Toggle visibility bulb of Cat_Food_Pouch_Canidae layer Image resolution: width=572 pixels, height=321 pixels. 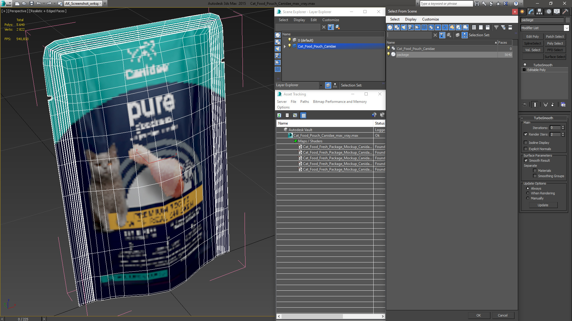(289, 46)
